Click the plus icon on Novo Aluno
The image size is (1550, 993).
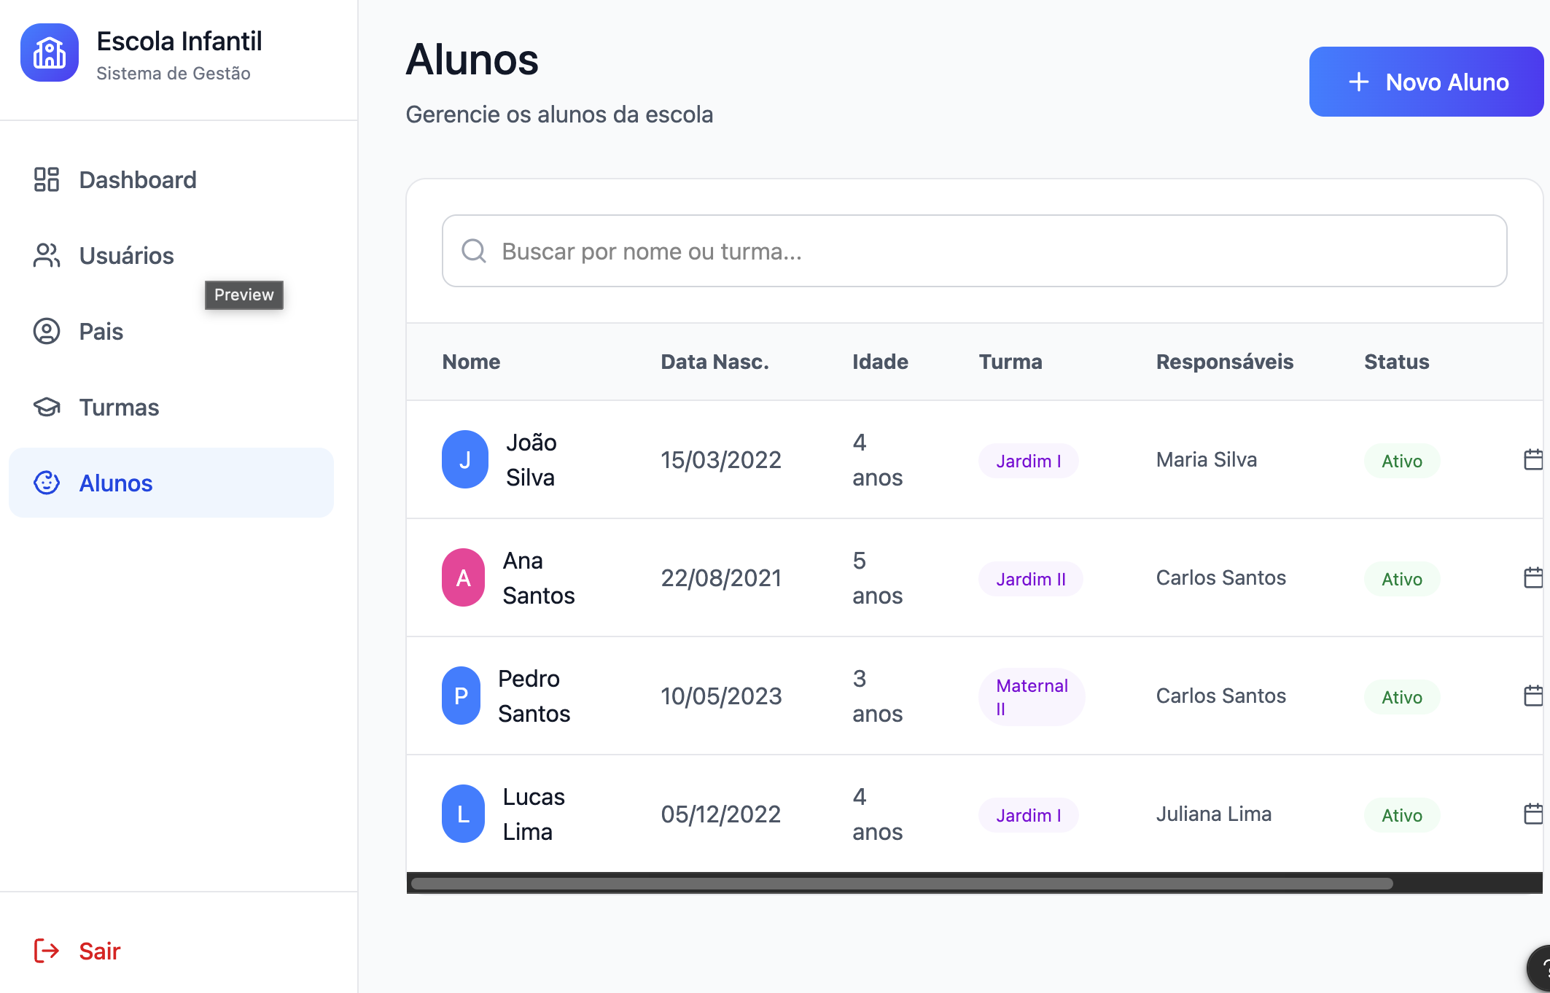coord(1358,82)
